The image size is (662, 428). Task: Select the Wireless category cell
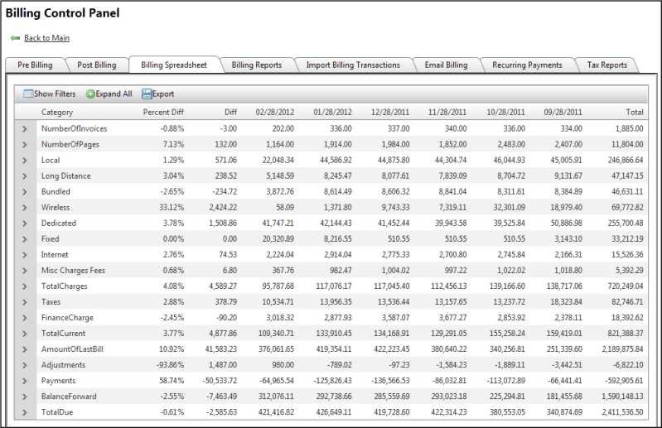[56, 208]
